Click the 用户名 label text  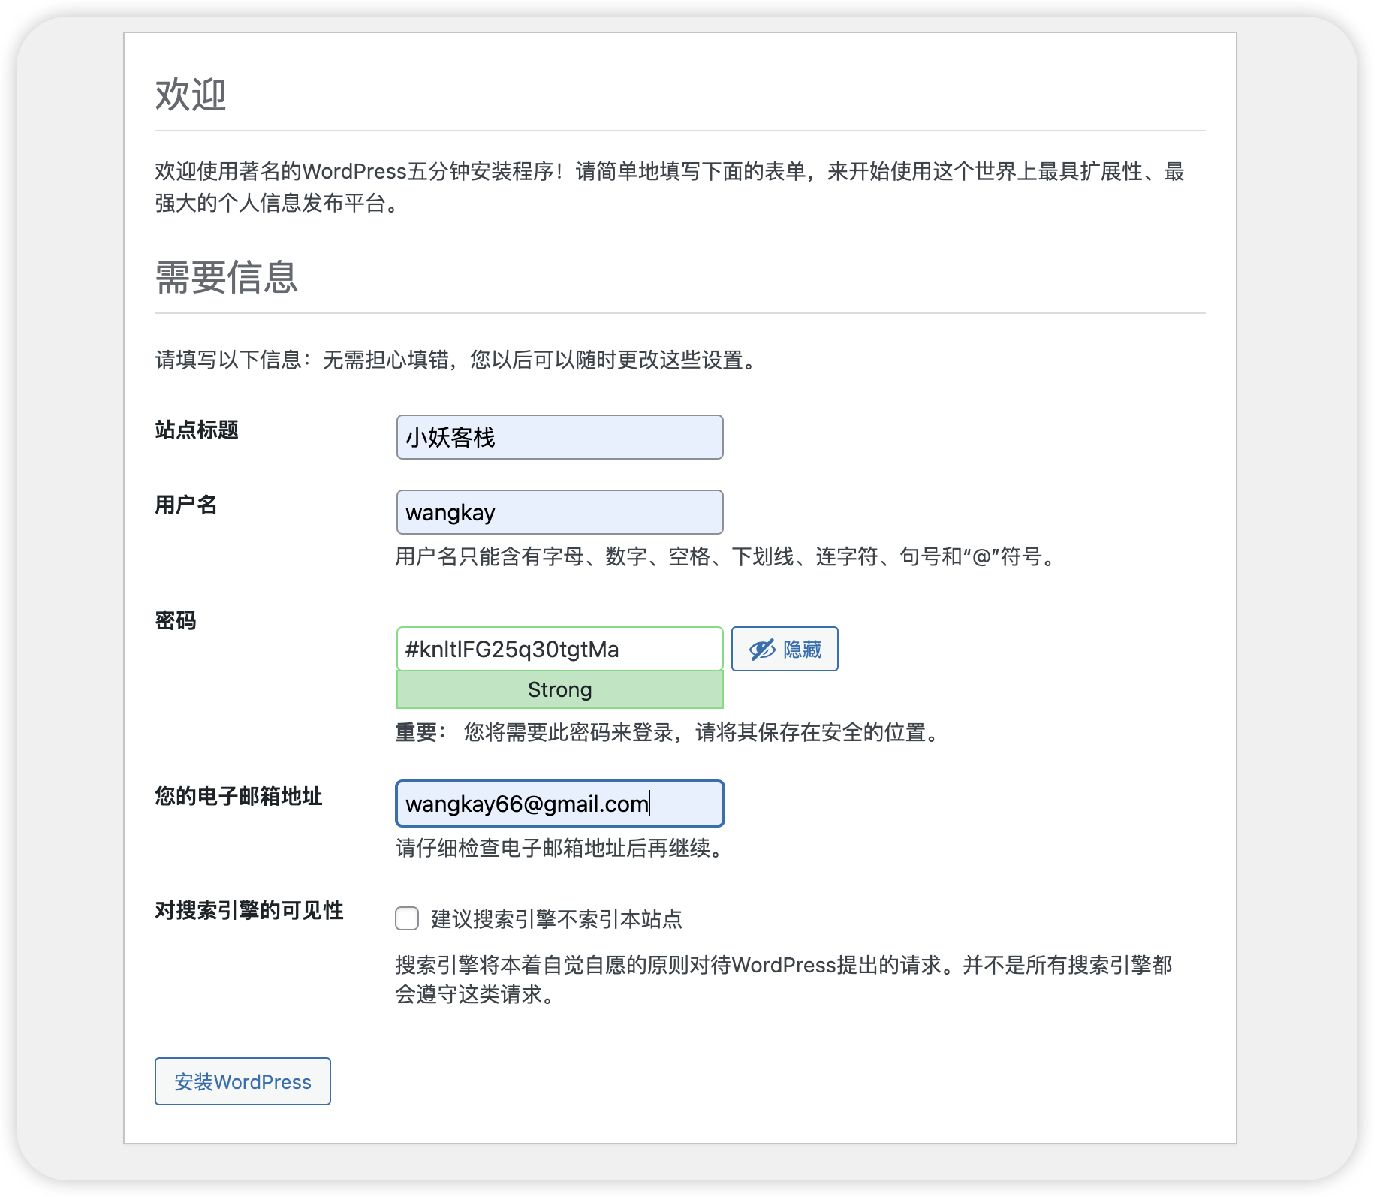point(184,506)
